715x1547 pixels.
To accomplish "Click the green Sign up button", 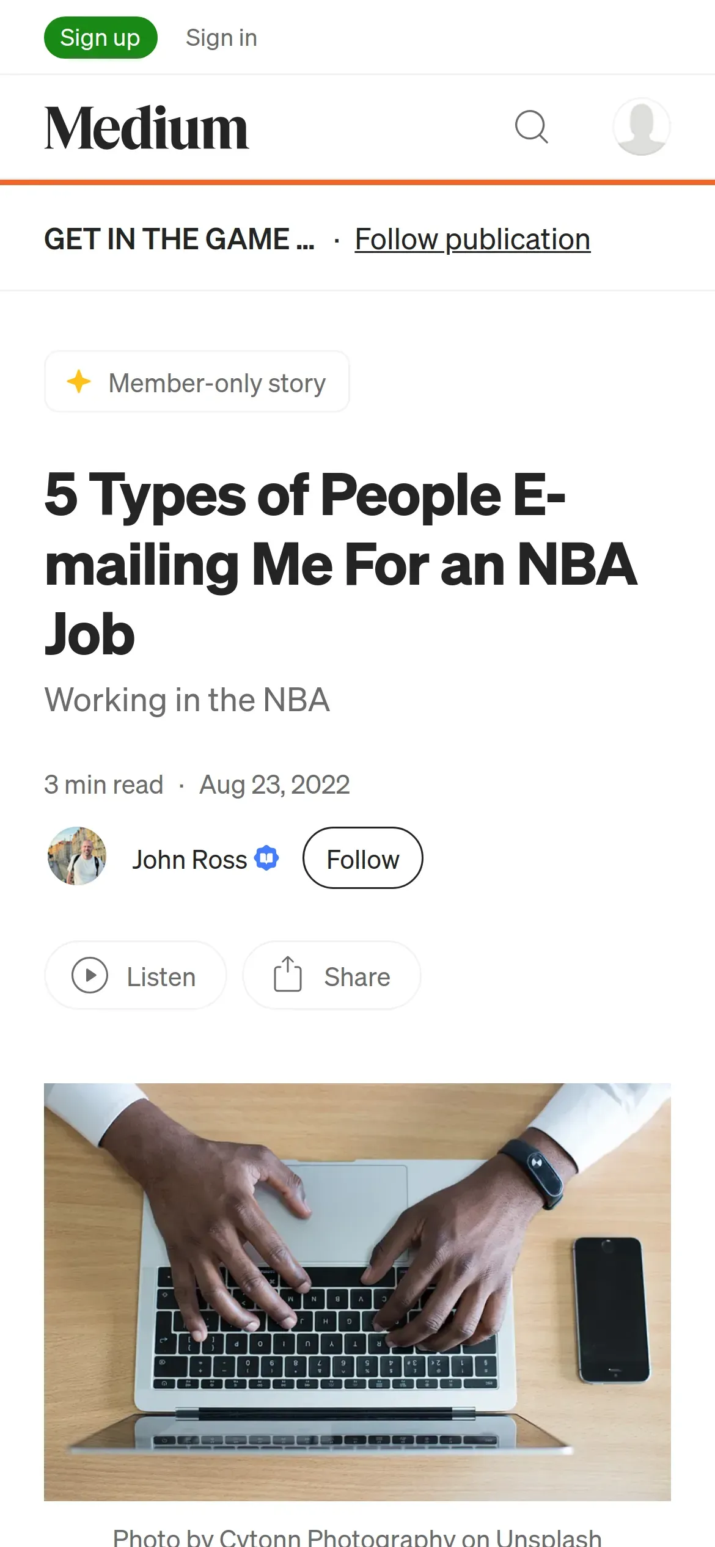I will pyautogui.click(x=100, y=38).
